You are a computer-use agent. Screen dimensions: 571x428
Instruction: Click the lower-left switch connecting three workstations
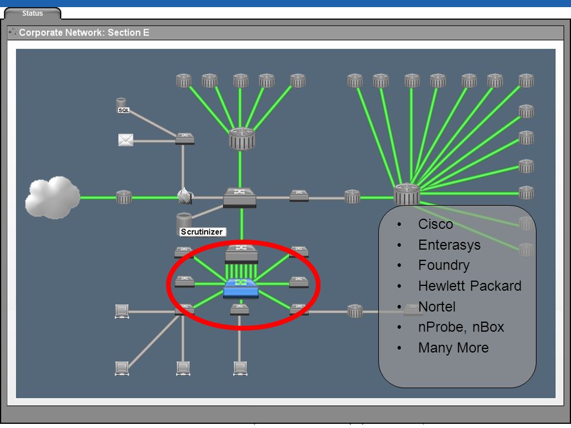pos(184,310)
